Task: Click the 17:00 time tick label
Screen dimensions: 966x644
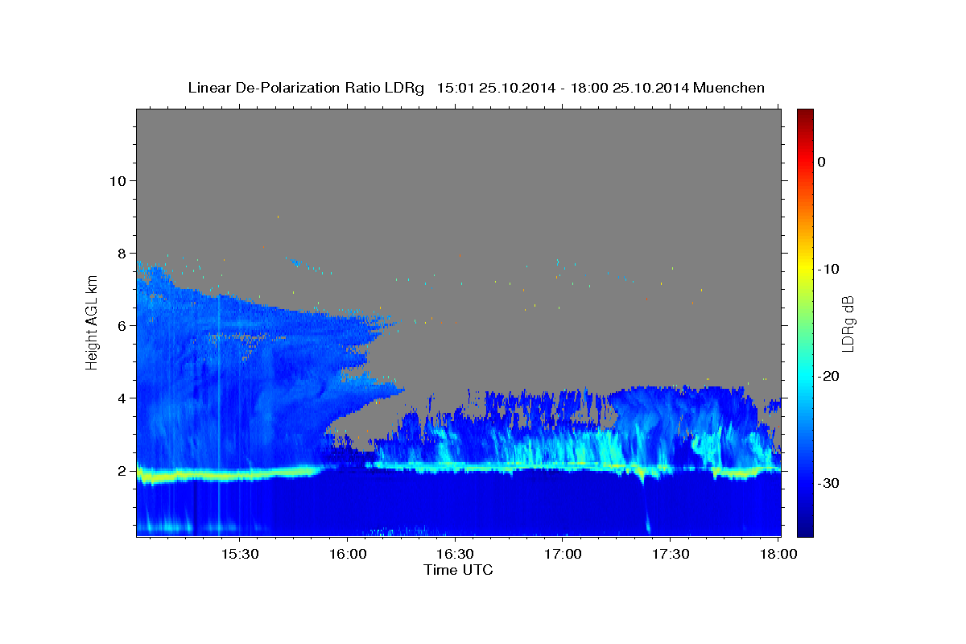Action: click(563, 555)
